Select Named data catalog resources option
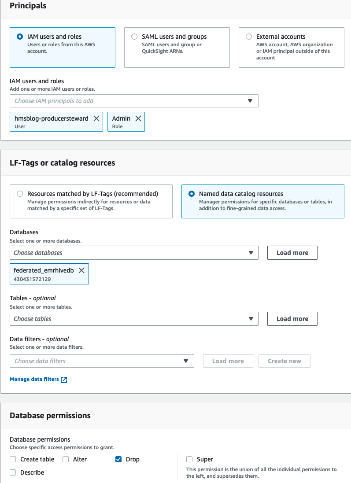This screenshot has width=351, height=483. click(x=192, y=194)
